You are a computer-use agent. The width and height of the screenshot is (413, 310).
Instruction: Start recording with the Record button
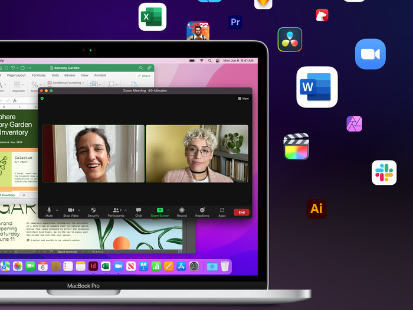click(182, 212)
